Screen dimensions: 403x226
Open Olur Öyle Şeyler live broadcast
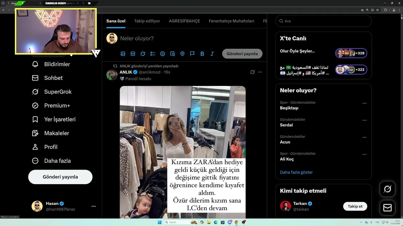click(x=297, y=51)
